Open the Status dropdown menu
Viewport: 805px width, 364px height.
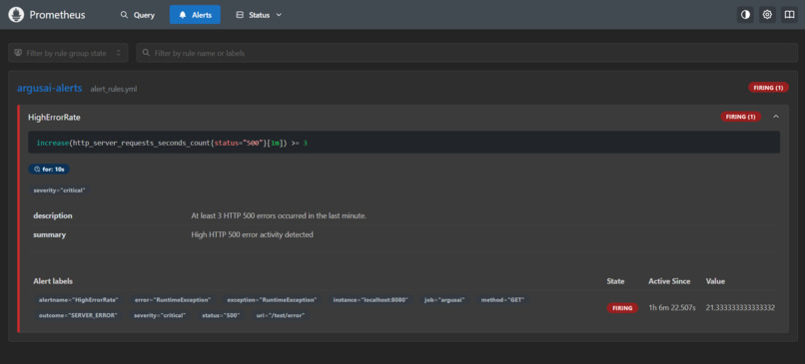[259, 15]
